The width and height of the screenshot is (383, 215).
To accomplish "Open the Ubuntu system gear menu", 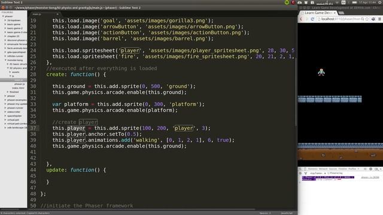I will coord(381,2).
